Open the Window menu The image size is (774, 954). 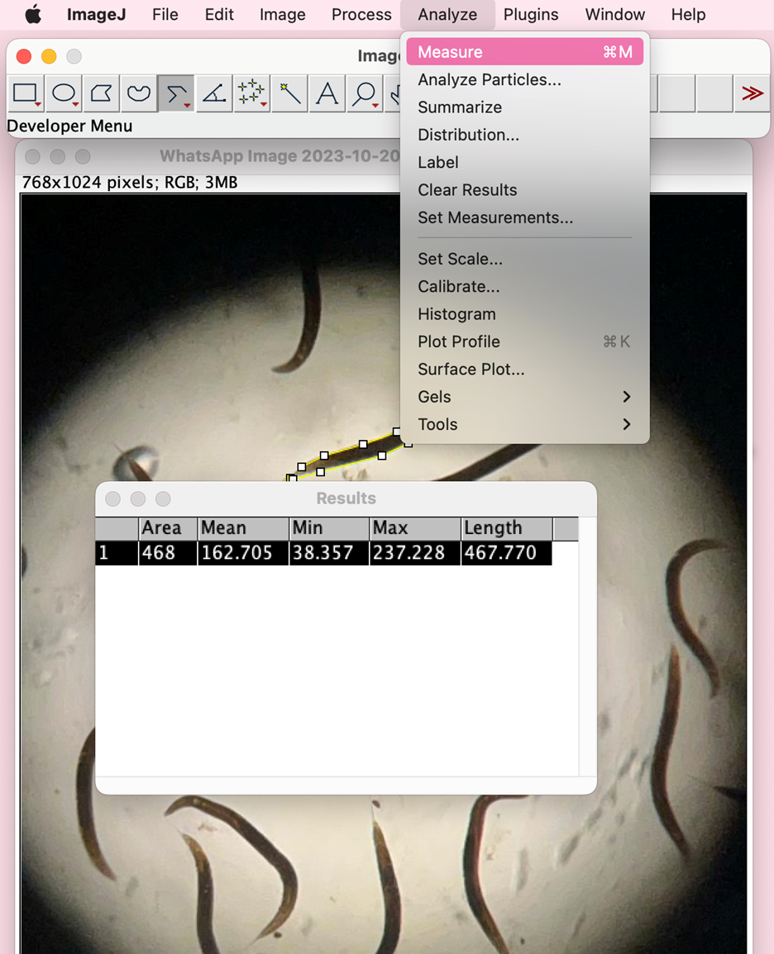click(614, 14)
